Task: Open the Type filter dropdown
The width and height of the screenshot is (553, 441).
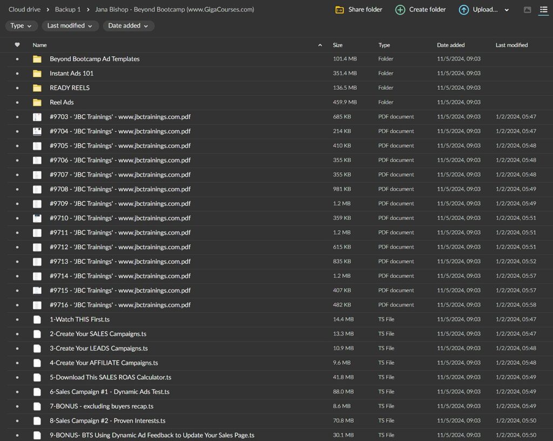Action: pos(22,26)
